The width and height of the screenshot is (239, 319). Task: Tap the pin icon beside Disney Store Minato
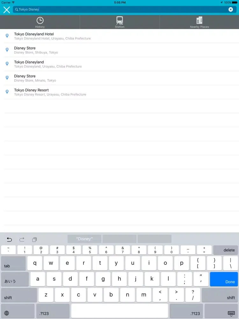pyautogui.click(x=7, y=78)
